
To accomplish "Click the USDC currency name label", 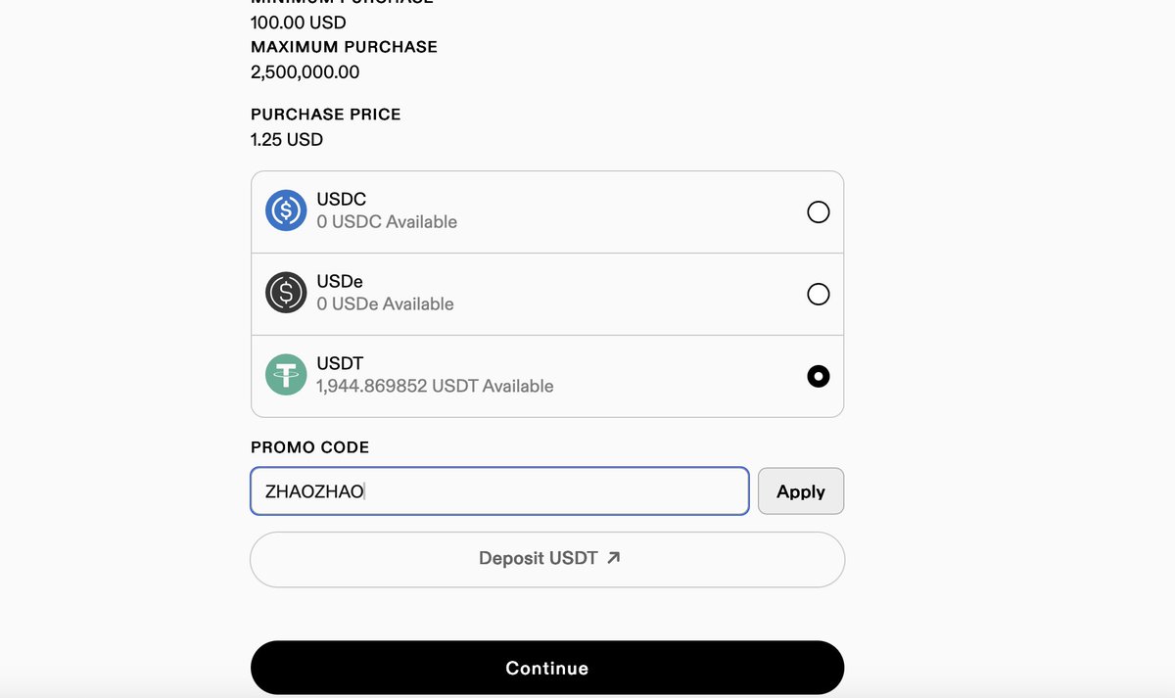I will pyautogui.click(x=342, y=199).
